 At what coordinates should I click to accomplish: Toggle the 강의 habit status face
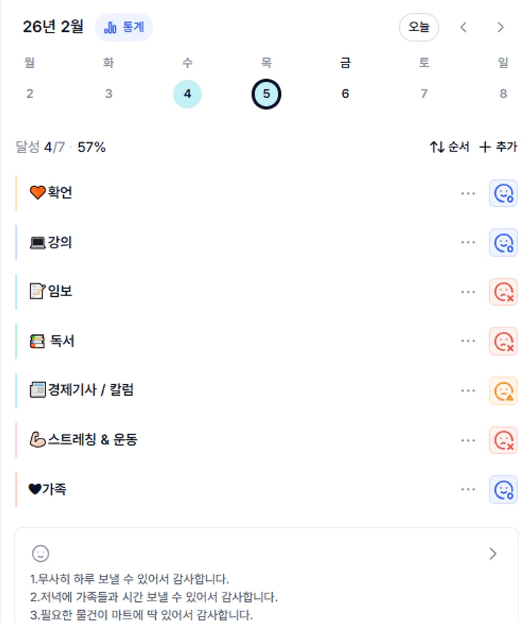503,243
